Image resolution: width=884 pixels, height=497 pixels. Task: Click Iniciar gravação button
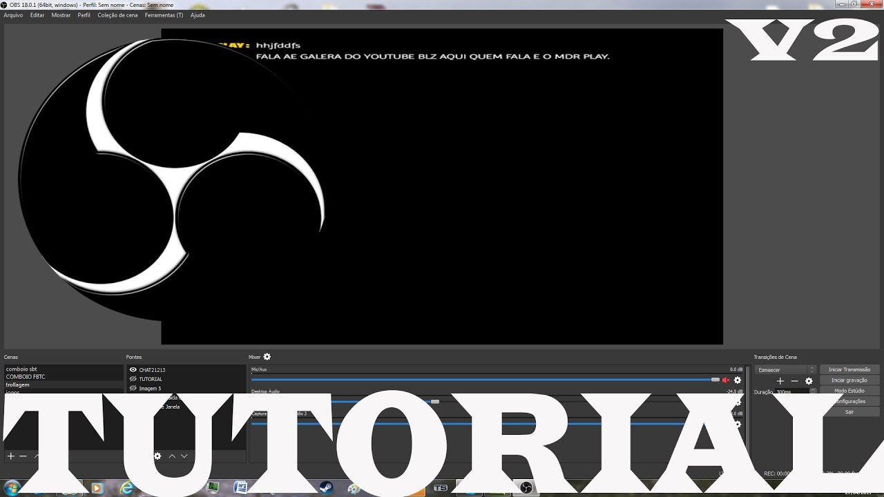(849, 380)
